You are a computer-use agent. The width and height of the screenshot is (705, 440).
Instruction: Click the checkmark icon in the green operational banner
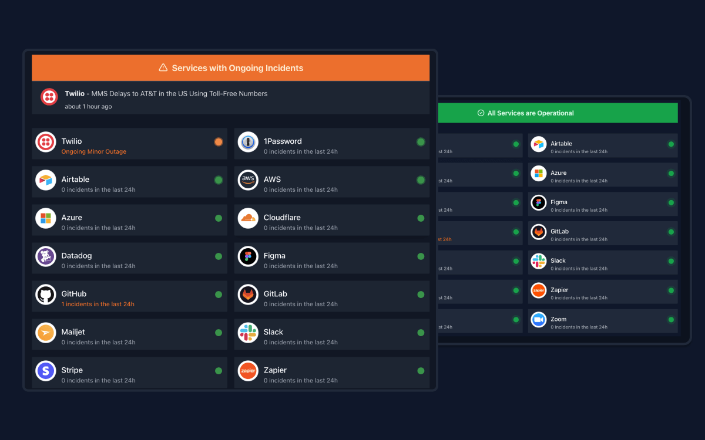coord(481,113)
